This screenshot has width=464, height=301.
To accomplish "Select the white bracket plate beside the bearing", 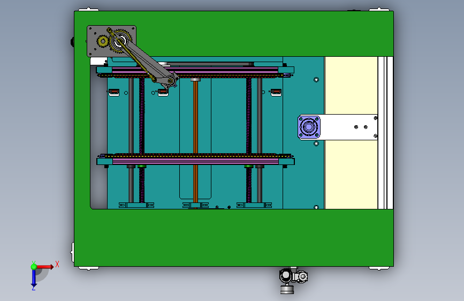I will [x=348, y=127].
